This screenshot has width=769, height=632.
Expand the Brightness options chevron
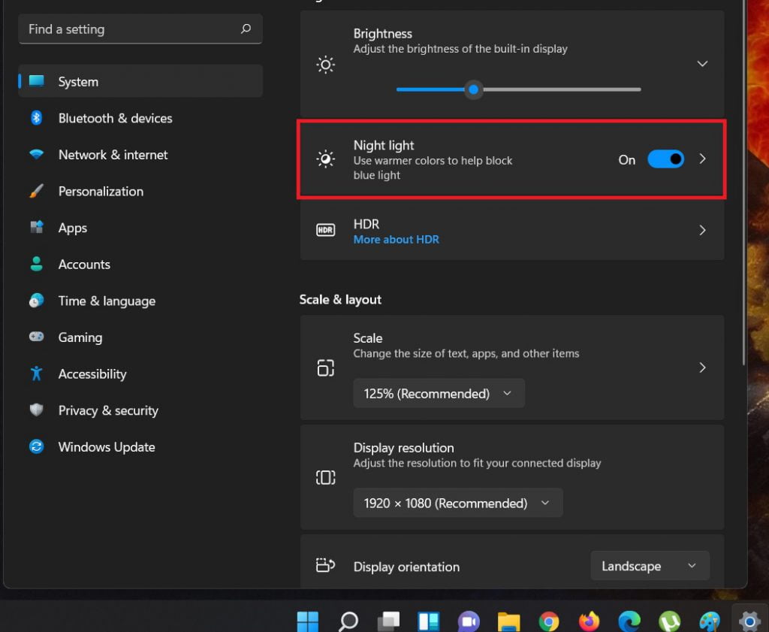(x=702, y=64)
